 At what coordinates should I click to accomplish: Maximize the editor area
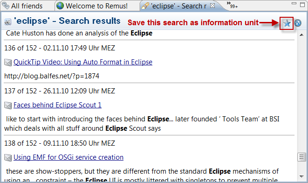click(x=302, y=5)
